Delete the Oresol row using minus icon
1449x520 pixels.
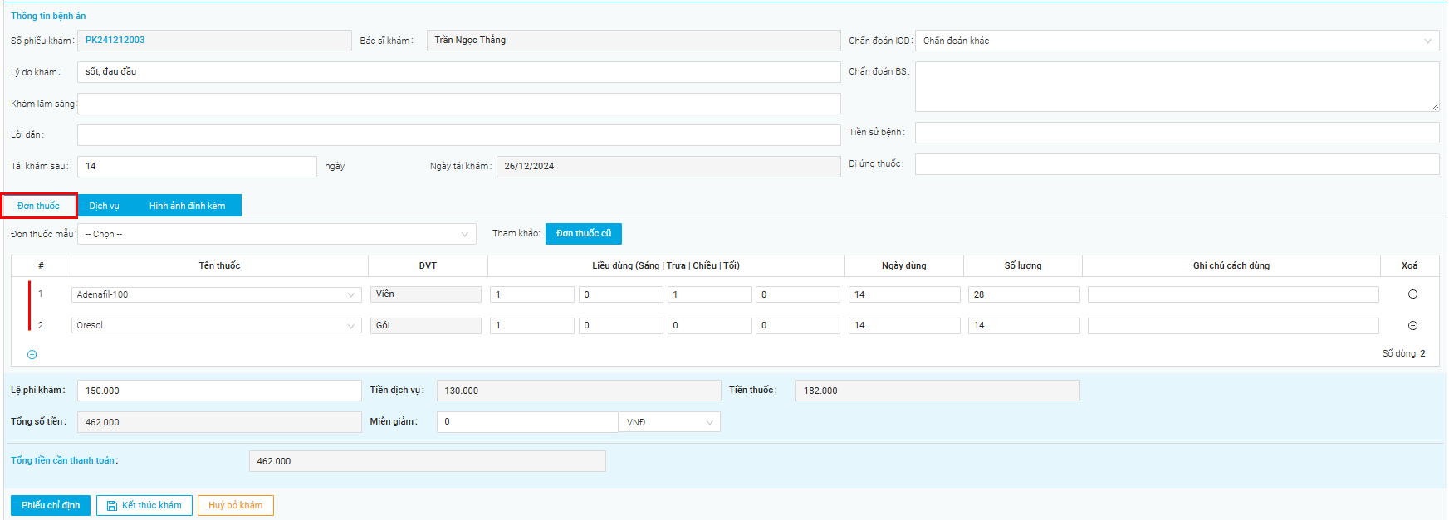[x=1412, y=326]
